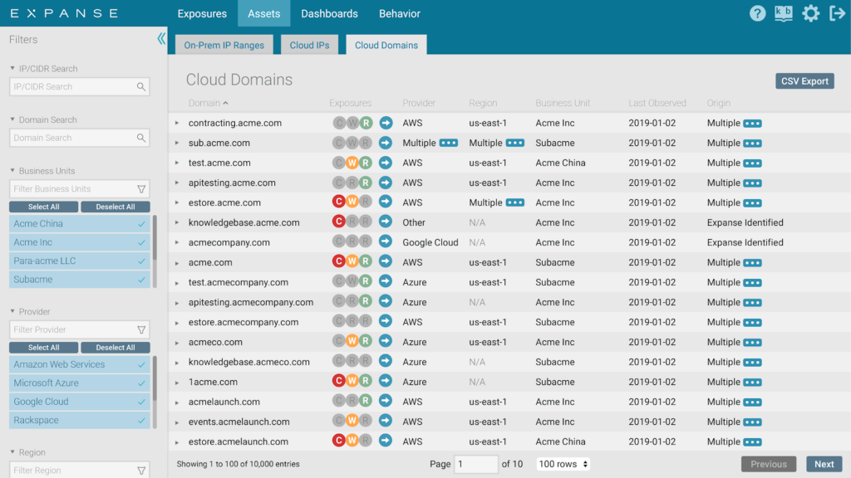This screenshot has width=851, height=478.
Task: Click the Business Units filter funnel icon
Action: 141,189
